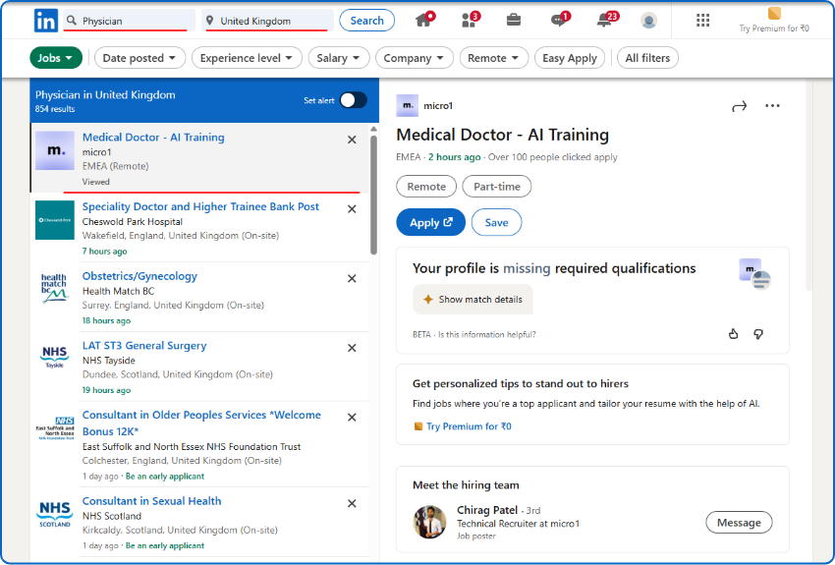Open LAT ST3 General Surgery job
This screenshot has width=835, height=565.
pyautogui.click(x=144, y=346)
